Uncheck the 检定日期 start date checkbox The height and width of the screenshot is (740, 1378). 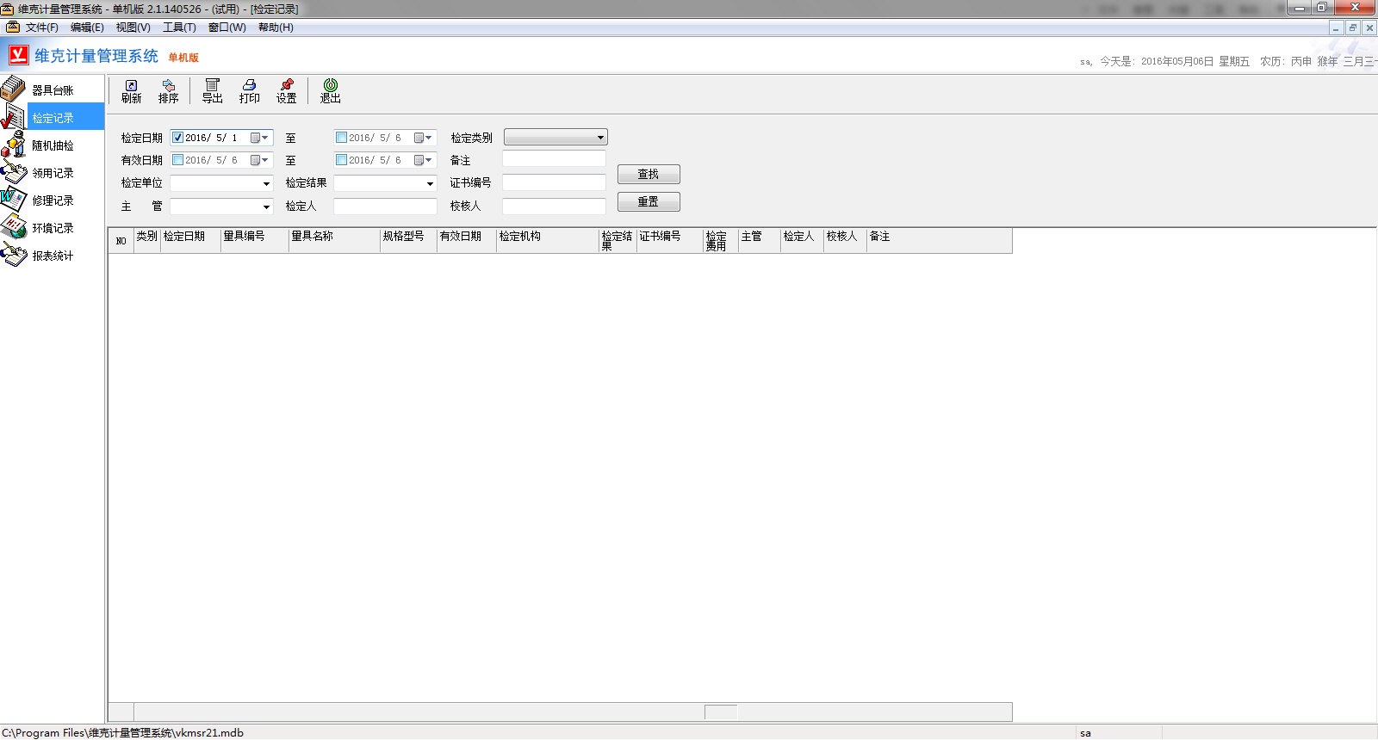(x=178, y=138)
